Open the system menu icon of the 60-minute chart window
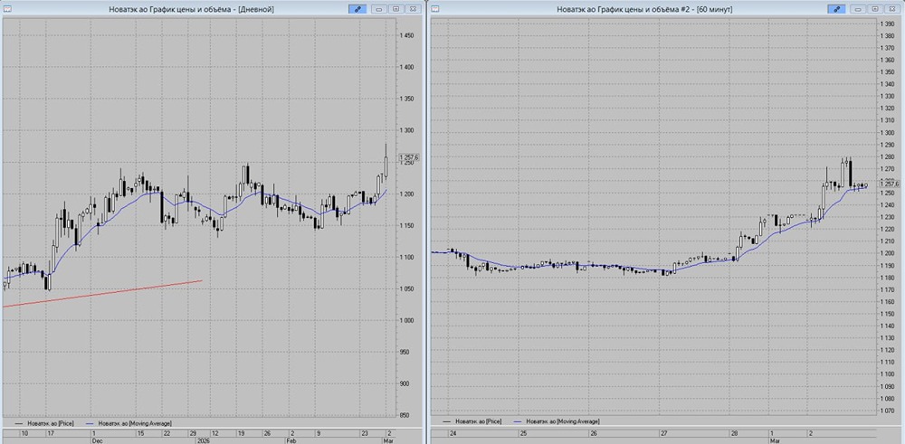The width and height of the screenshot is (905, 444). pyautogui.click(x=435, y=9)
